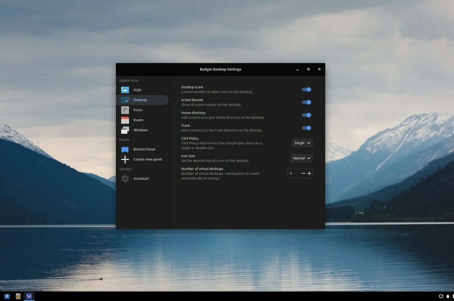The image size is (454, 301).
Task: Disable the Desktop Icons switch
Action: point(306,90)
